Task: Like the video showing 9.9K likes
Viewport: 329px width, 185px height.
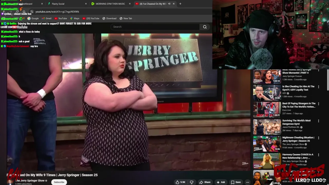Action: (x=180, y=182)
